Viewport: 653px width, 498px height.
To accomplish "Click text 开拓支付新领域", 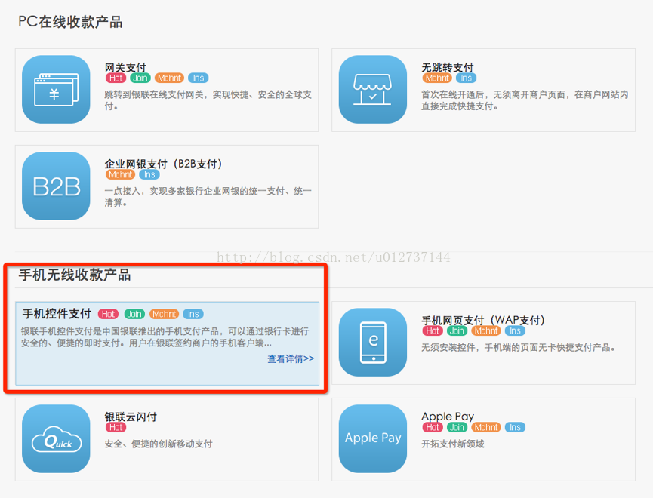I will (453, 444).
